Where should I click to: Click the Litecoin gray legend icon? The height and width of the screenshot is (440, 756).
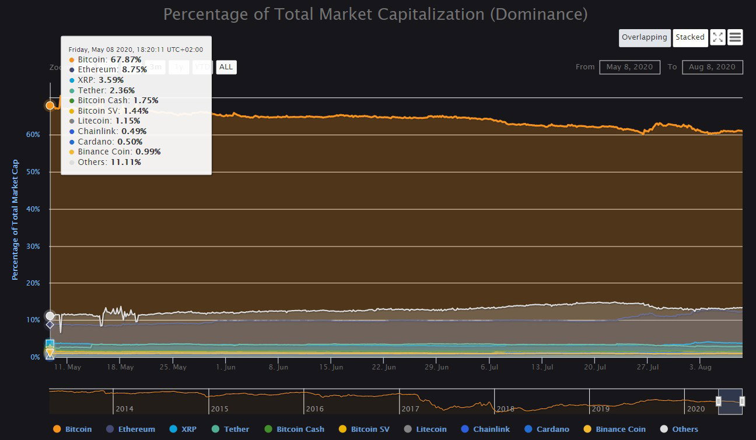(x=408, y=429)
